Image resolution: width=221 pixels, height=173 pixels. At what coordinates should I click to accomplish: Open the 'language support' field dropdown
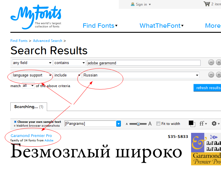(32, 75)
